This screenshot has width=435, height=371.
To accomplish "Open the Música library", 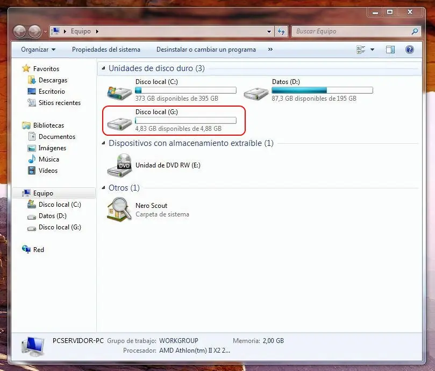I will (x=49, y=159).
